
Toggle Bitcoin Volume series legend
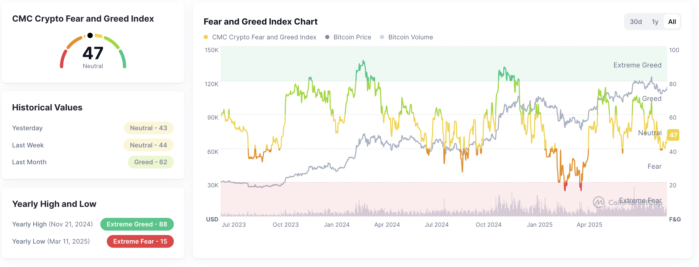click(410, 37)
